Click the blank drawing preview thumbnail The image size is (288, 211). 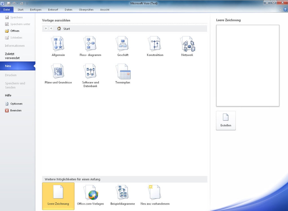point(248,66)
